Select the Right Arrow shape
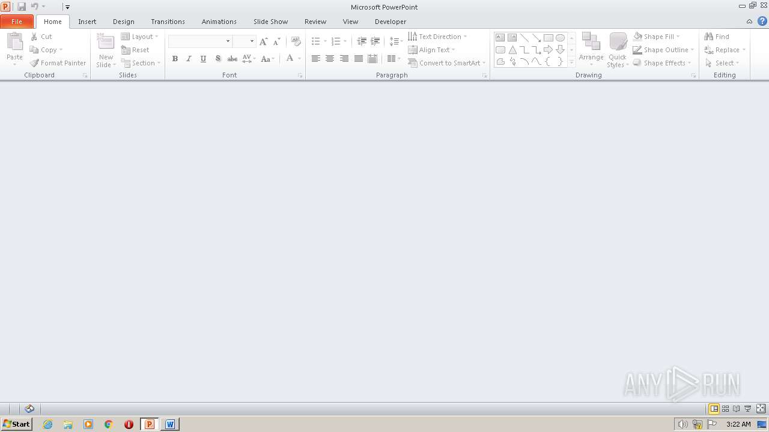 coord(548,50)
